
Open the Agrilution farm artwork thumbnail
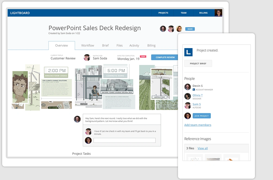tap(158, 87)
